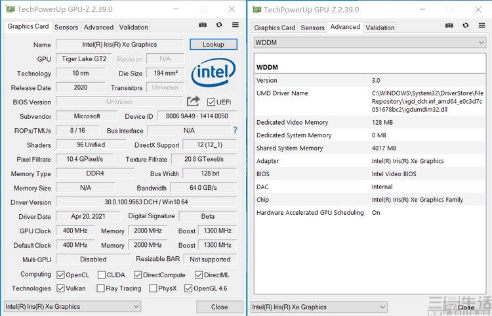Switch to Sensors tab in left window
The image size is (492, 316).
(x=66, y=28)
